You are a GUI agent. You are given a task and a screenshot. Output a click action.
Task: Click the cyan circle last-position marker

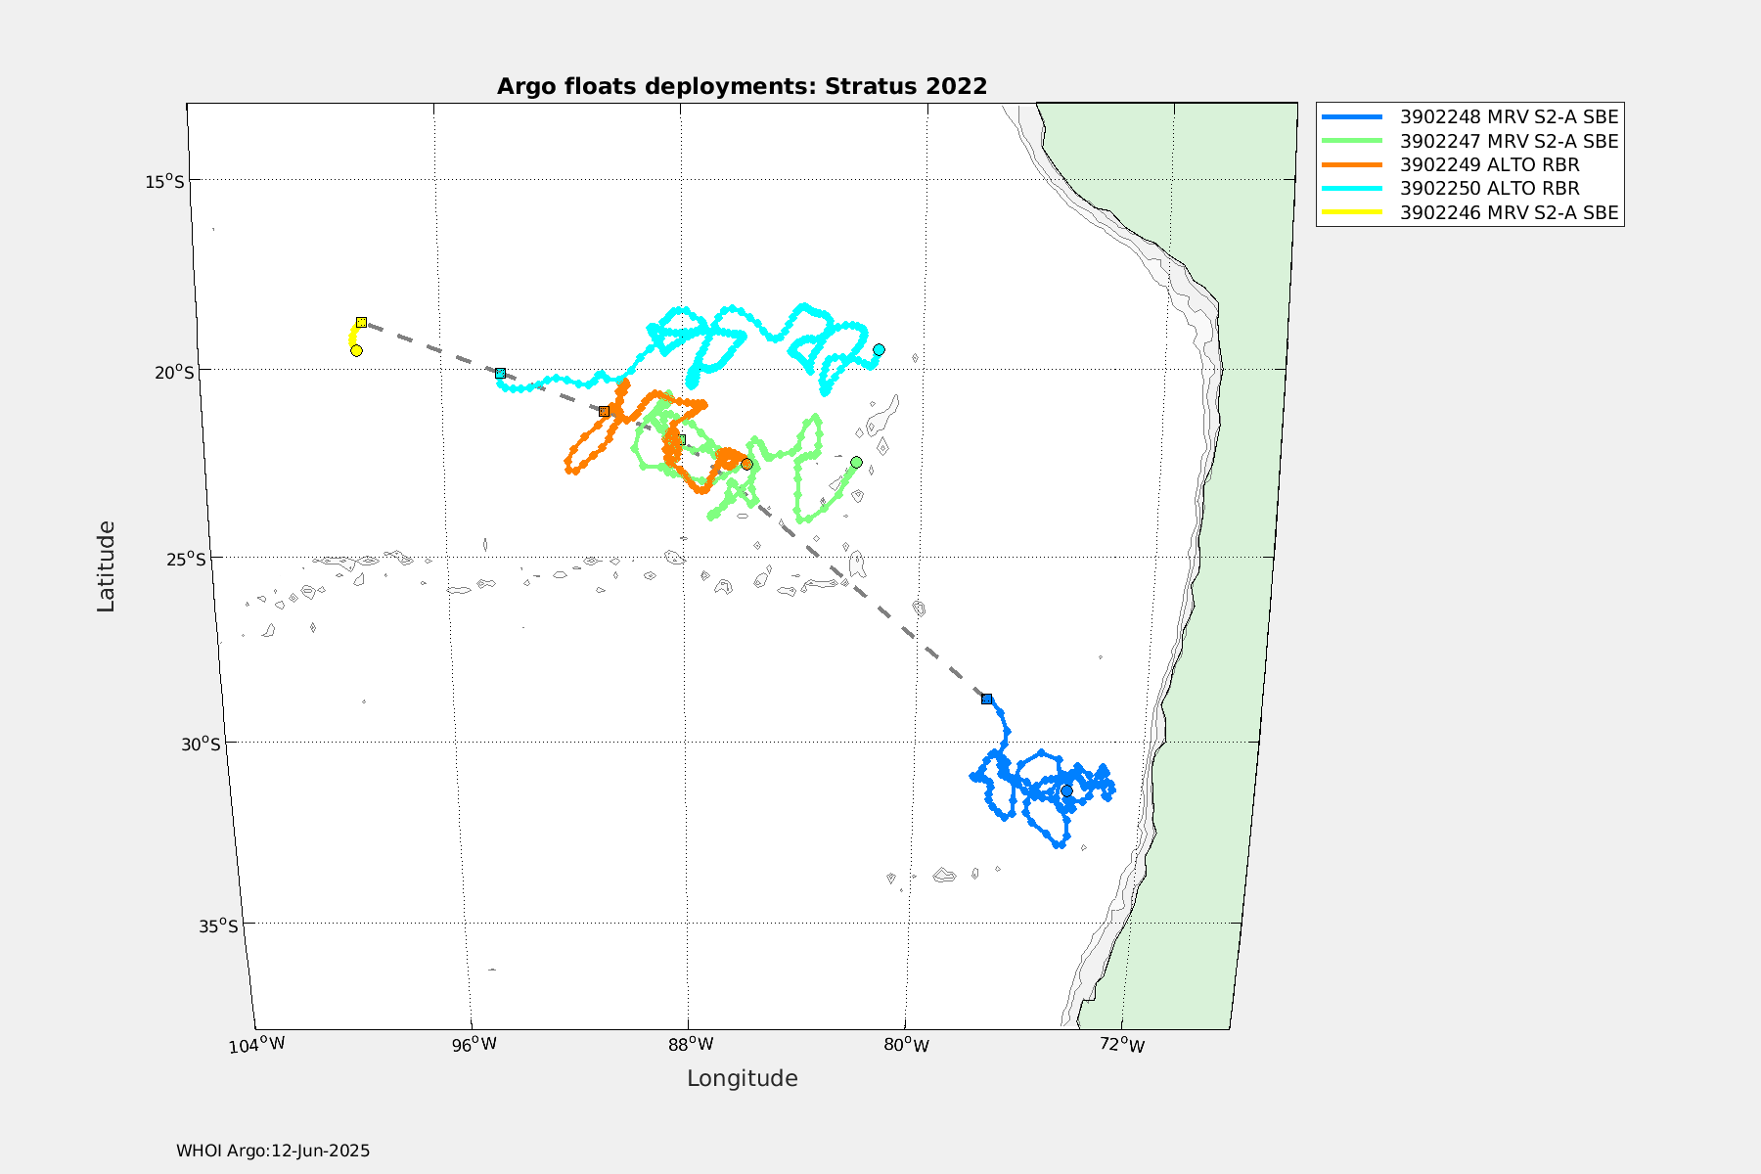tap(879, 349)
